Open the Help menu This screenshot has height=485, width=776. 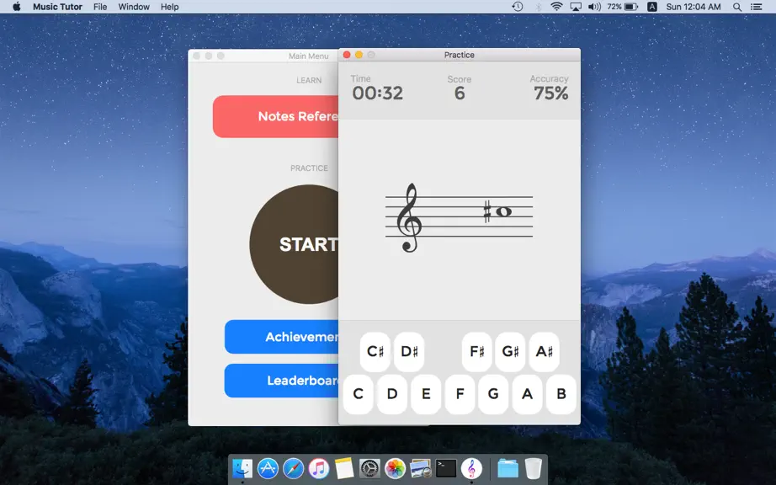tap(169, 7)
